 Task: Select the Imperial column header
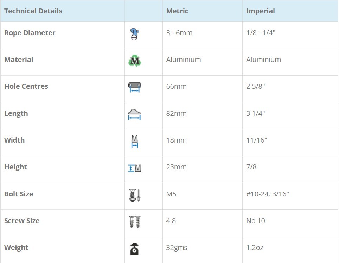260,11
